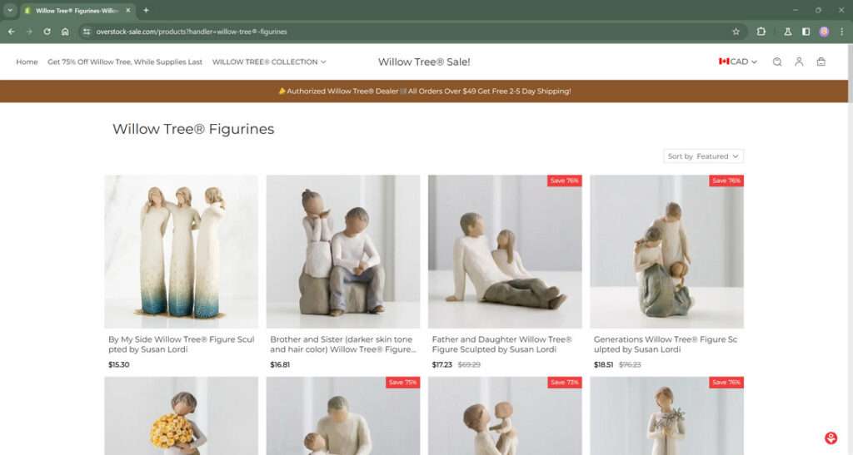Open the Chrome labs flask icon
This screenshot has width=853, height=455.
tap(787, 32)
